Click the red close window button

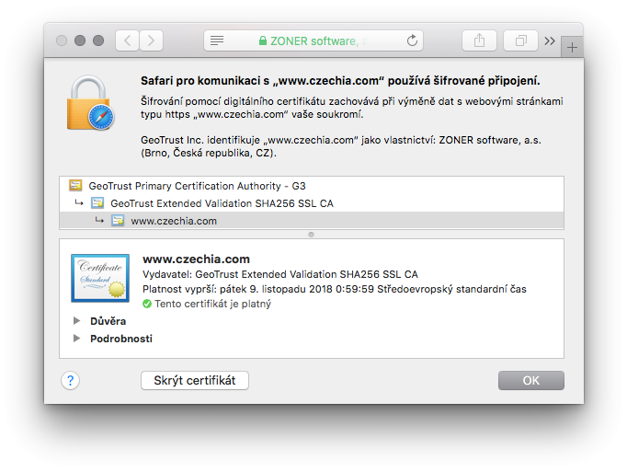pos(62,40)
